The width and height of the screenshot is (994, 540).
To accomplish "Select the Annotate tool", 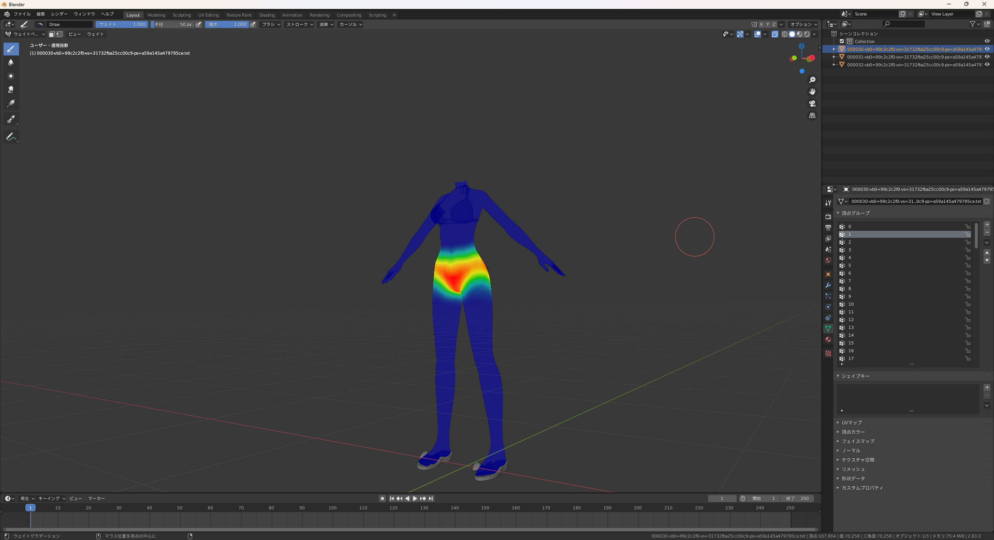I will click(11, 137).
